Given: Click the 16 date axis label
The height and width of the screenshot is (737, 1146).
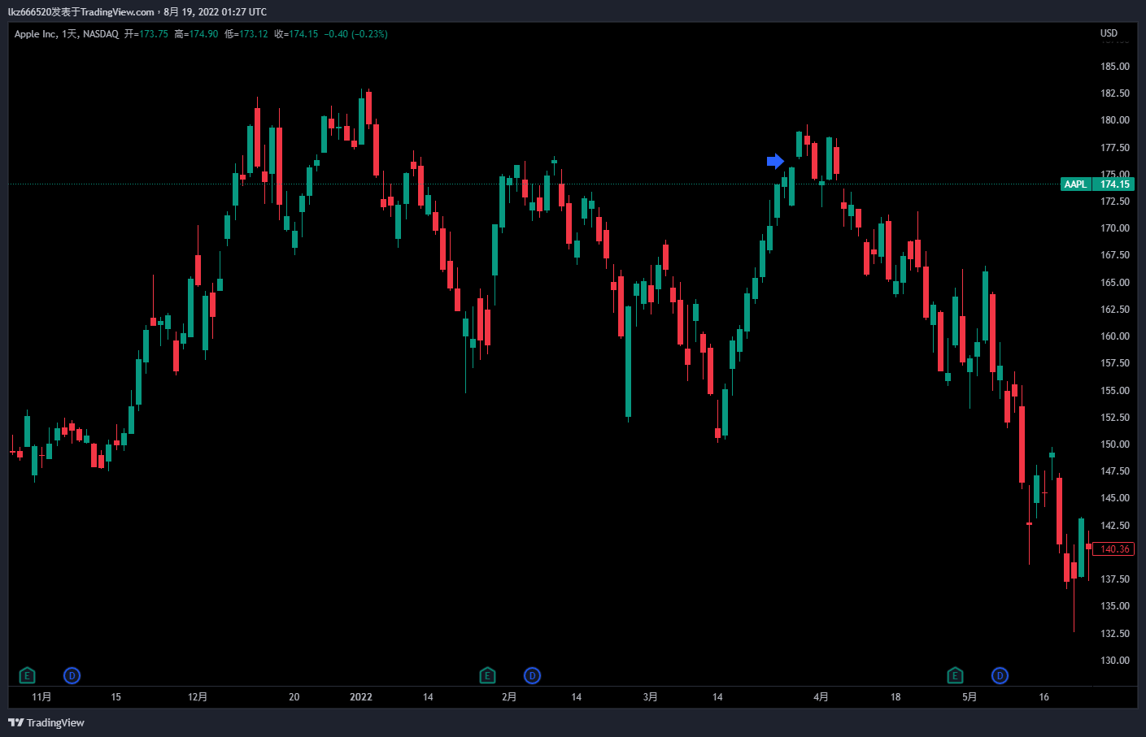Looking at the screenshot, I should [1044, 697].
